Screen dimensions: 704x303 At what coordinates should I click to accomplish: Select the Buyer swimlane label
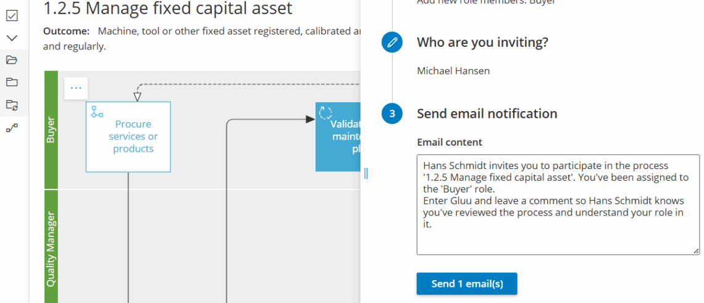click(51, 130)
